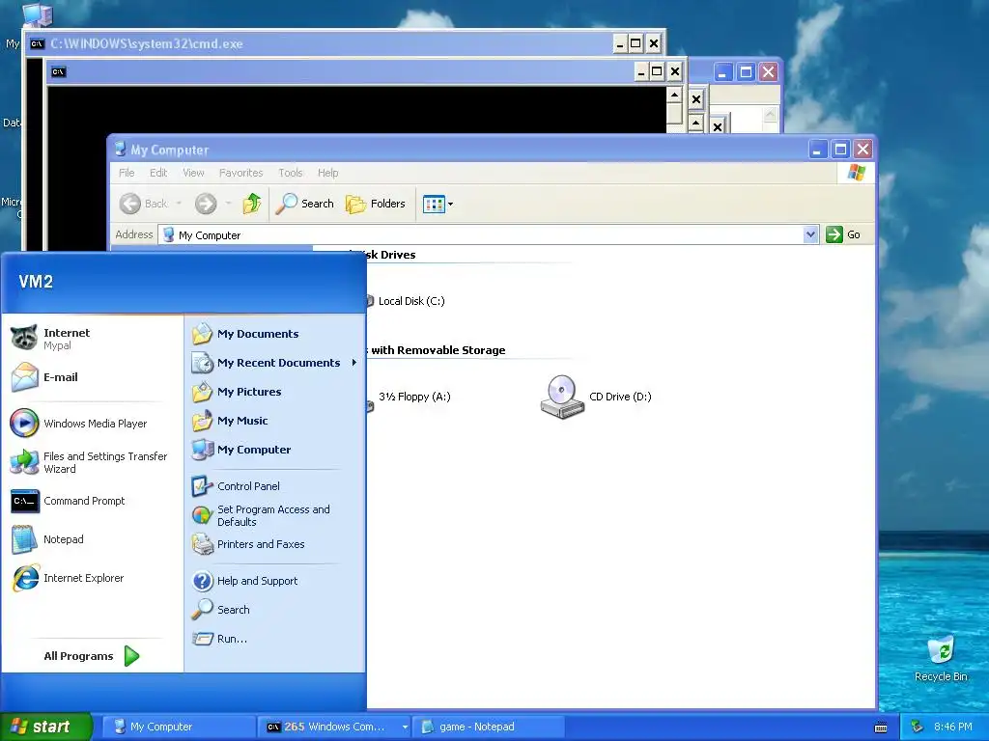Open Files and Settings Transfer Wizard

[x=89, y=462]
